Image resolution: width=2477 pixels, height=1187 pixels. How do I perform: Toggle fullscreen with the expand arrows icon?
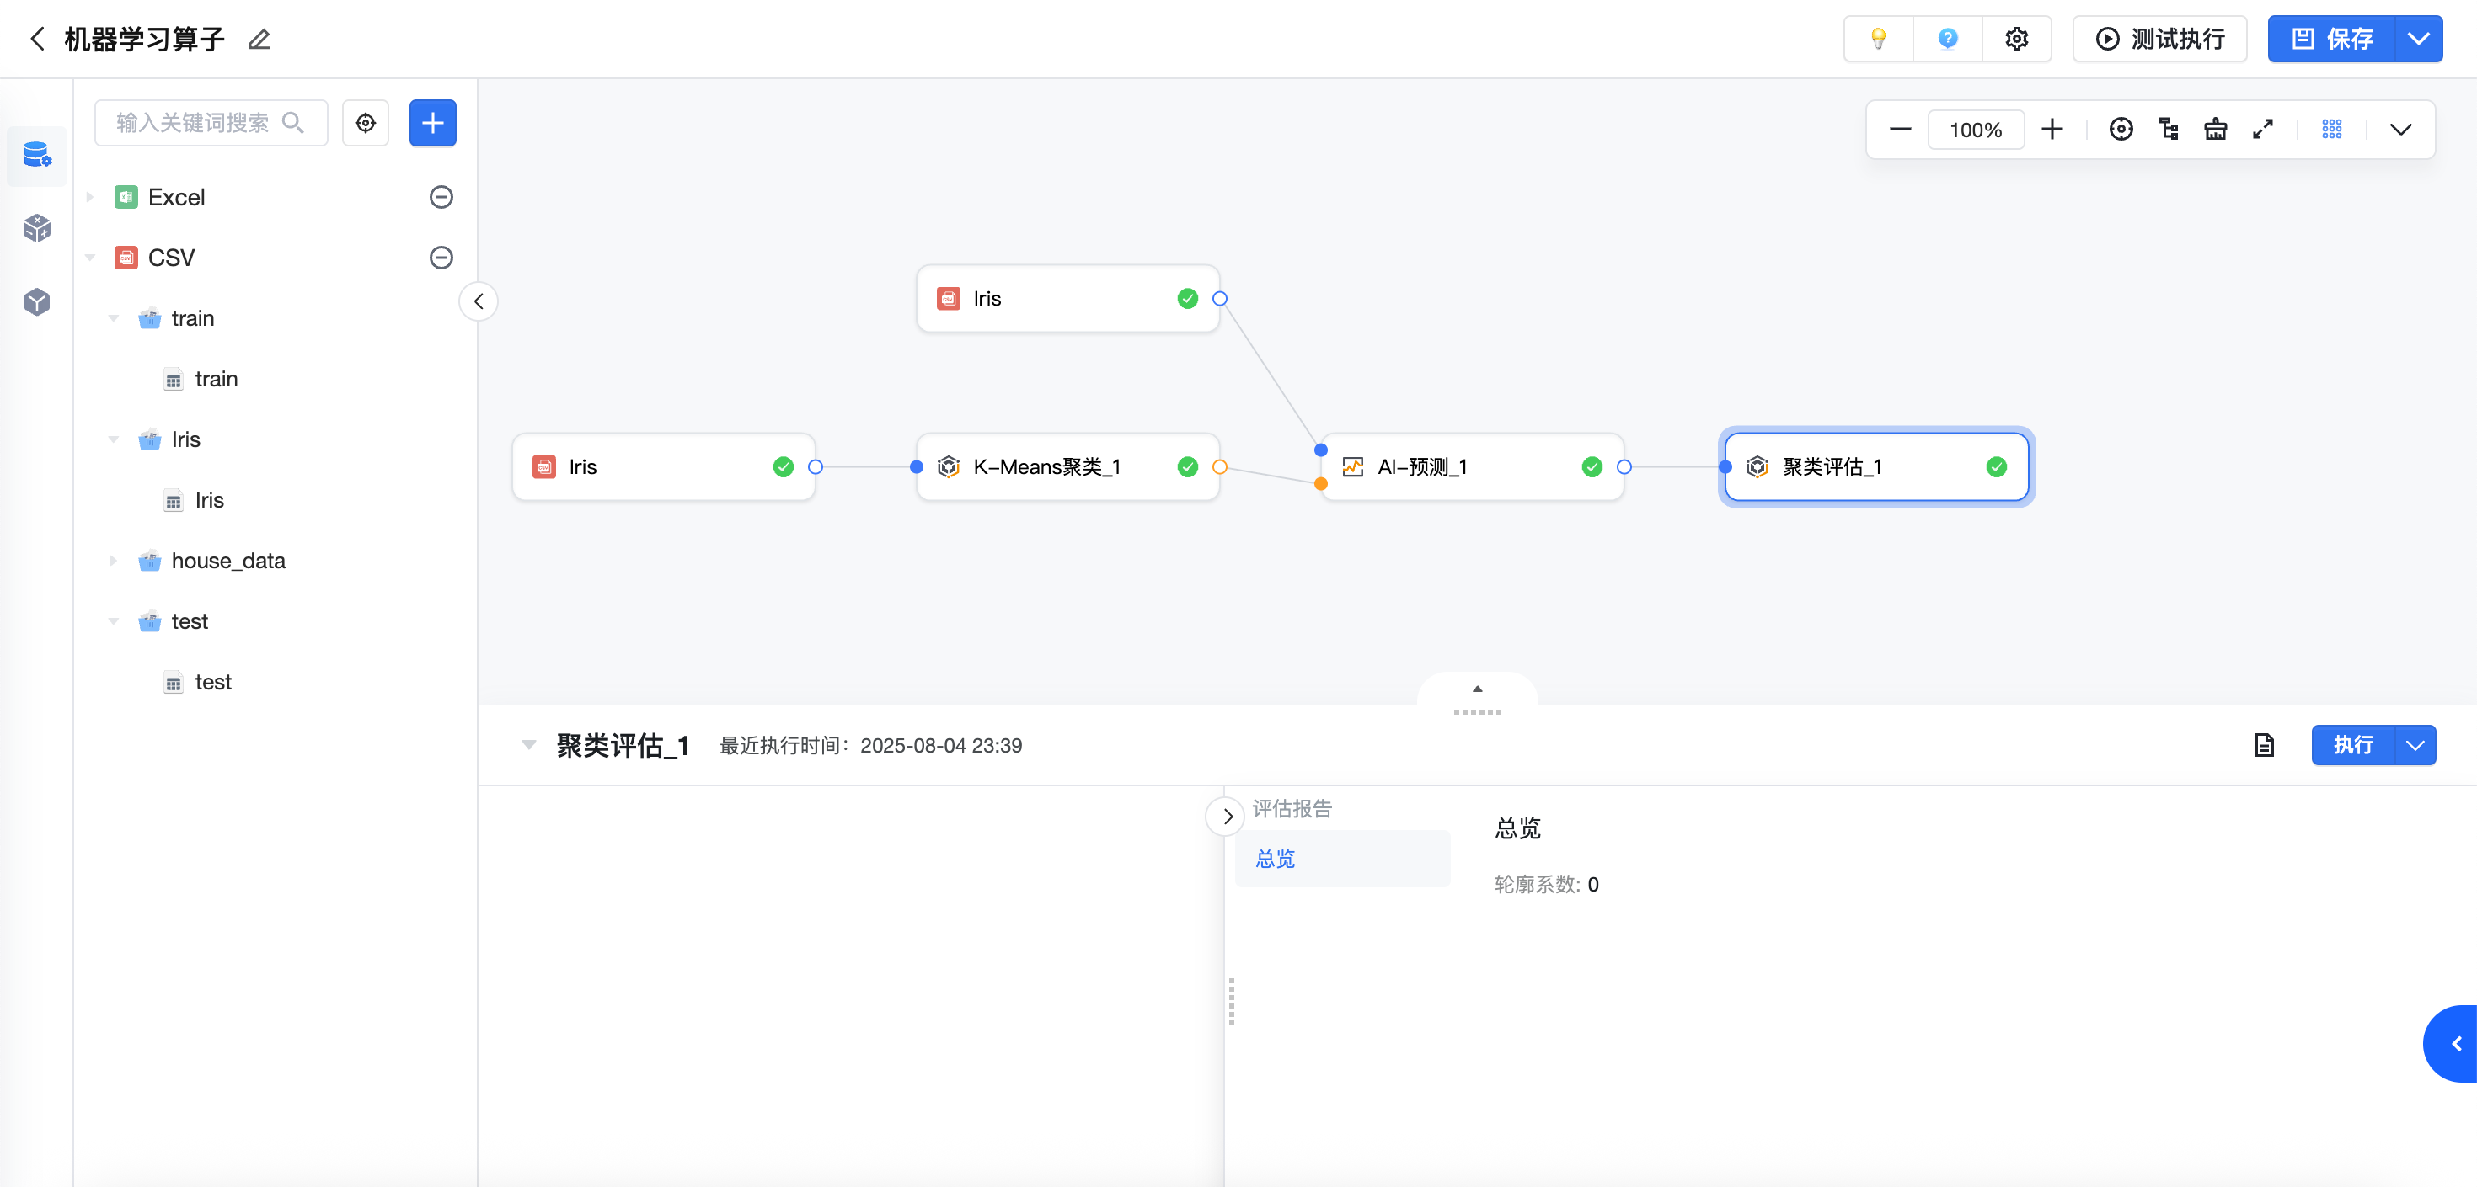[2262, 130]
